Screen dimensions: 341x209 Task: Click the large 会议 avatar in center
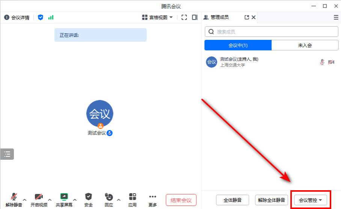pyautogui.click(x=100, y=114)
